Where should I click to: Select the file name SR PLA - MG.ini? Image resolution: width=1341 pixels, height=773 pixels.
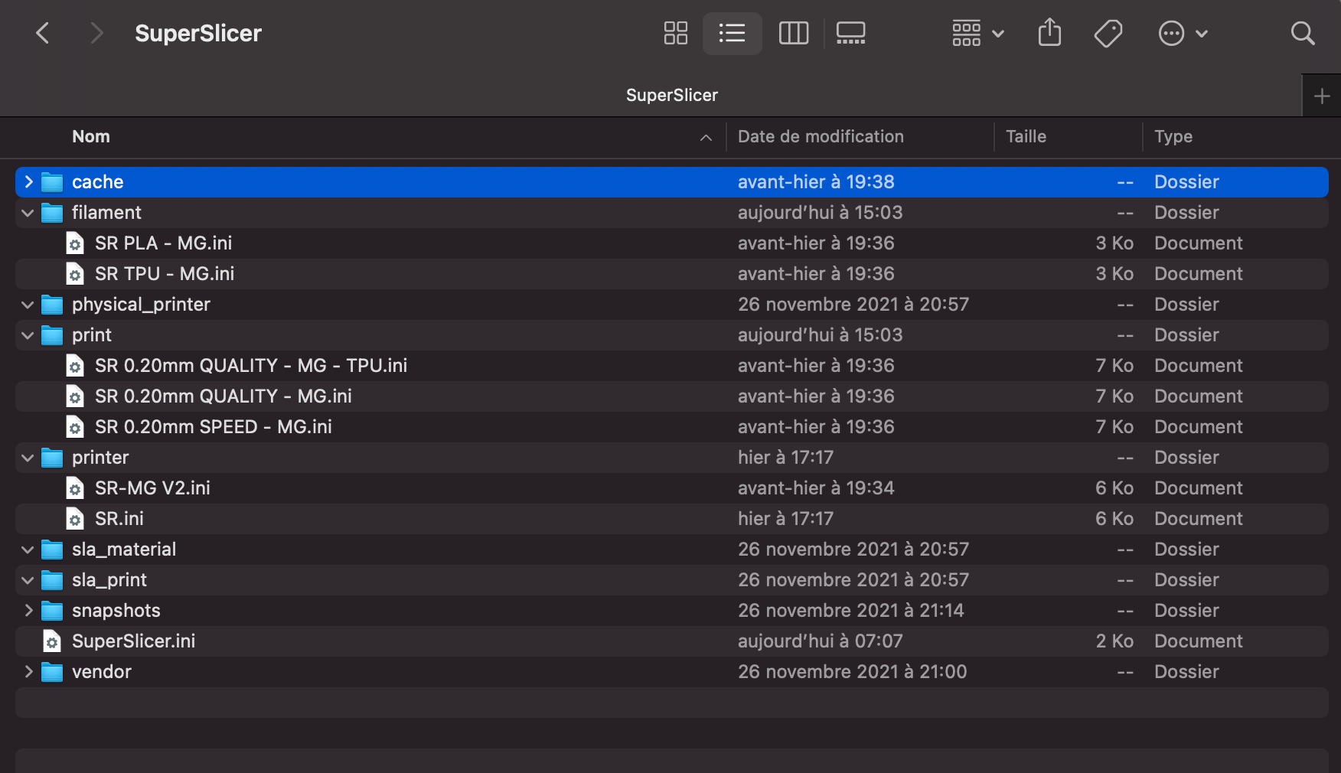(x=163, y=243)
